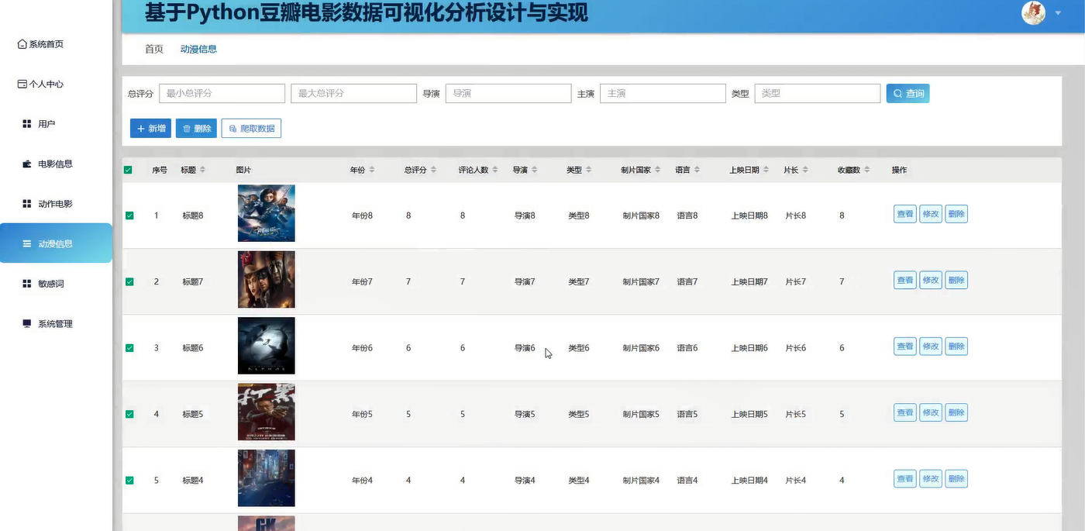Sort by the 总评分 column arrows
Viewport: 1085px width, 531px height.
coord(433,170)
